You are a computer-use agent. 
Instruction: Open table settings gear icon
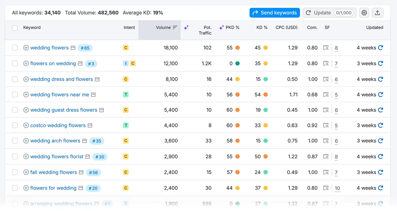pyautogui.click(x=364, y=13)
